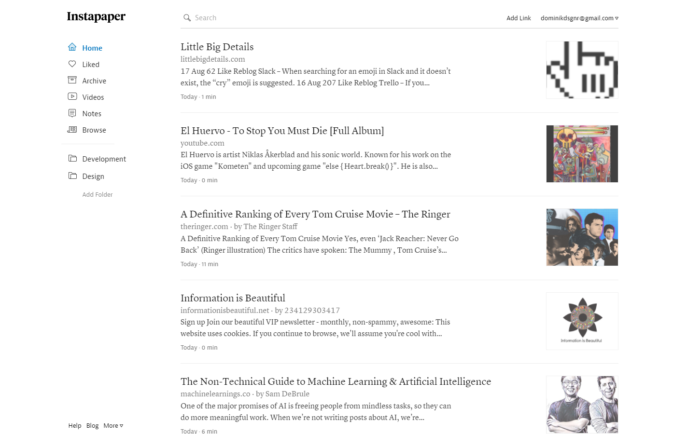The width and height of the screenshot is (687, 434).
Task: Click the Development folder icon
Action: coord(72,158)
